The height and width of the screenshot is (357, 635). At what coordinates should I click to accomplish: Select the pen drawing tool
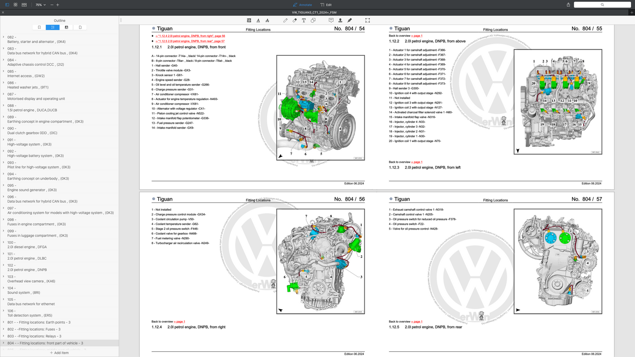[x=285, y=20]
